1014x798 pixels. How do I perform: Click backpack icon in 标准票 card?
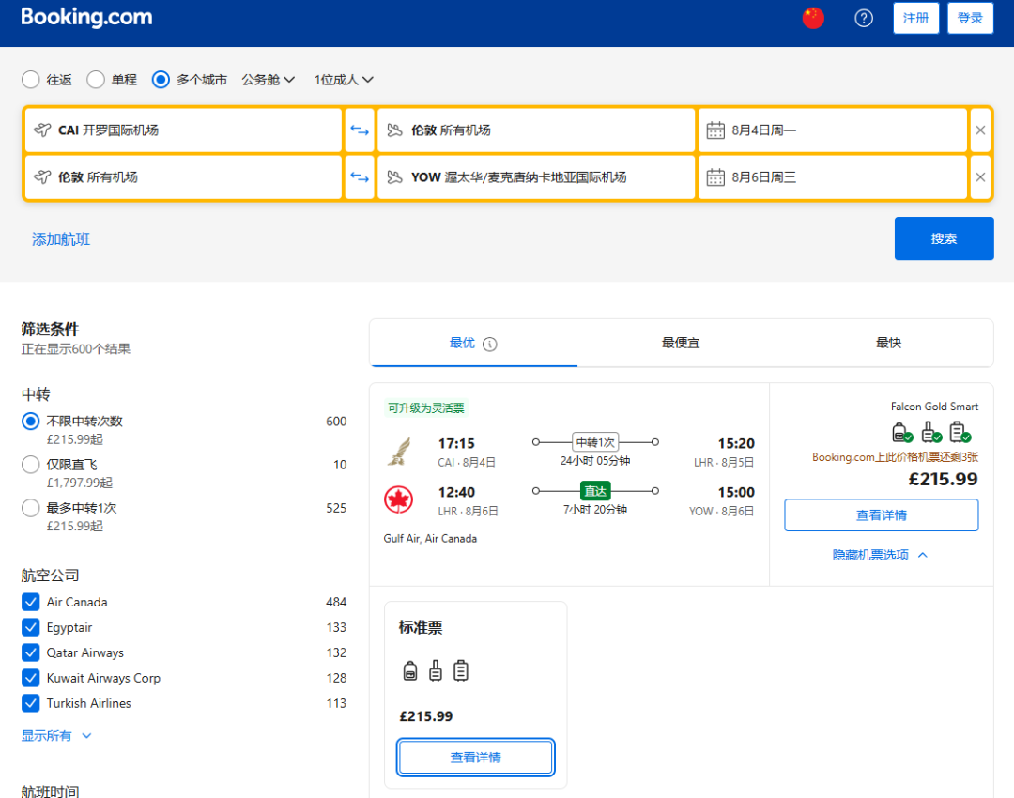click(410, 670)
